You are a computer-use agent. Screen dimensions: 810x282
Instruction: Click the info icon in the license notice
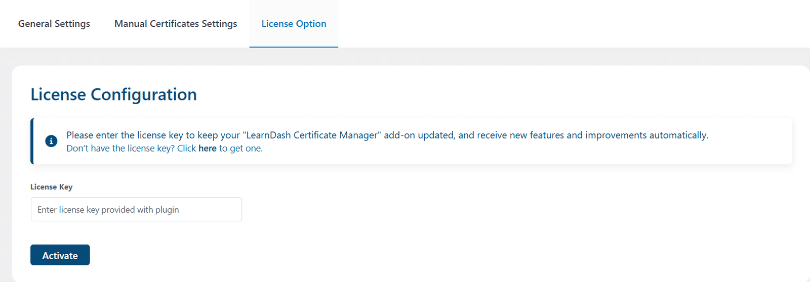[x=51, y=141]
